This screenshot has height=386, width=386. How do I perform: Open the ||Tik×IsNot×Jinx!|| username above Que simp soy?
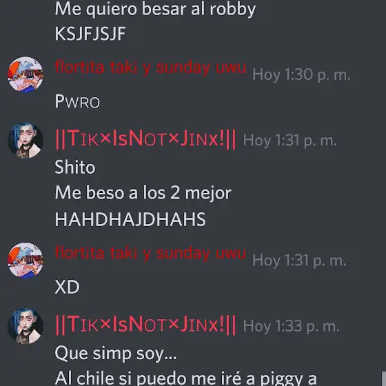[145, 325]
